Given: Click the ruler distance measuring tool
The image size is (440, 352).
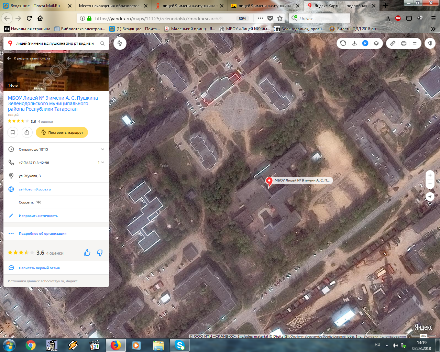Looking at the screenshot, I should (x=393, y=43).
